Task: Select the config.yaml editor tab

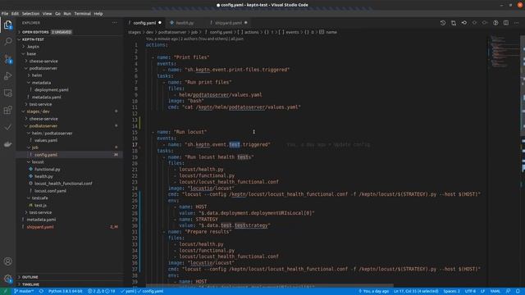Action: (145, 23)
